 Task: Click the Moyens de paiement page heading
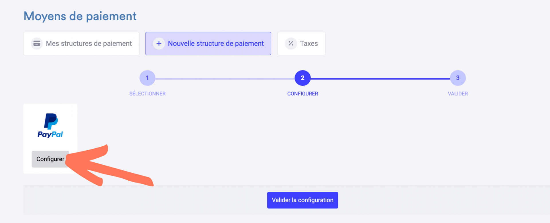pos(80,16)
